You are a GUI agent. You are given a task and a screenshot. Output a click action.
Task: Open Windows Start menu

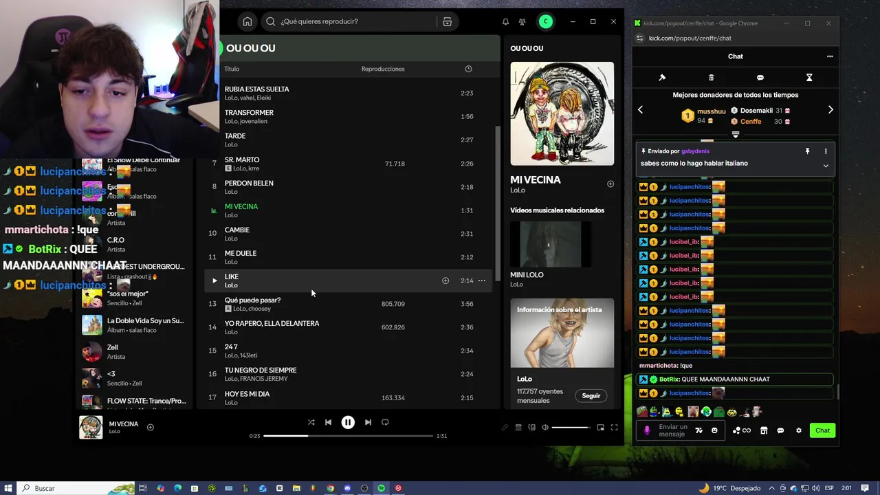(x=8, y=488)
